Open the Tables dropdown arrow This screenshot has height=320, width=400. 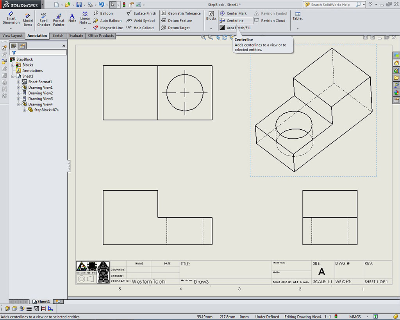(x=298, y=29)
